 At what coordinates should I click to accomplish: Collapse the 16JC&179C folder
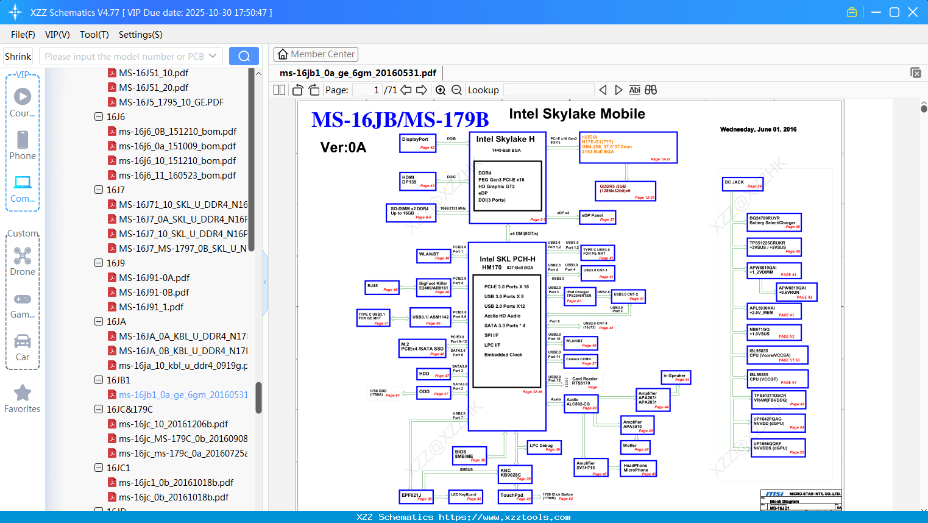click(99, 409)
